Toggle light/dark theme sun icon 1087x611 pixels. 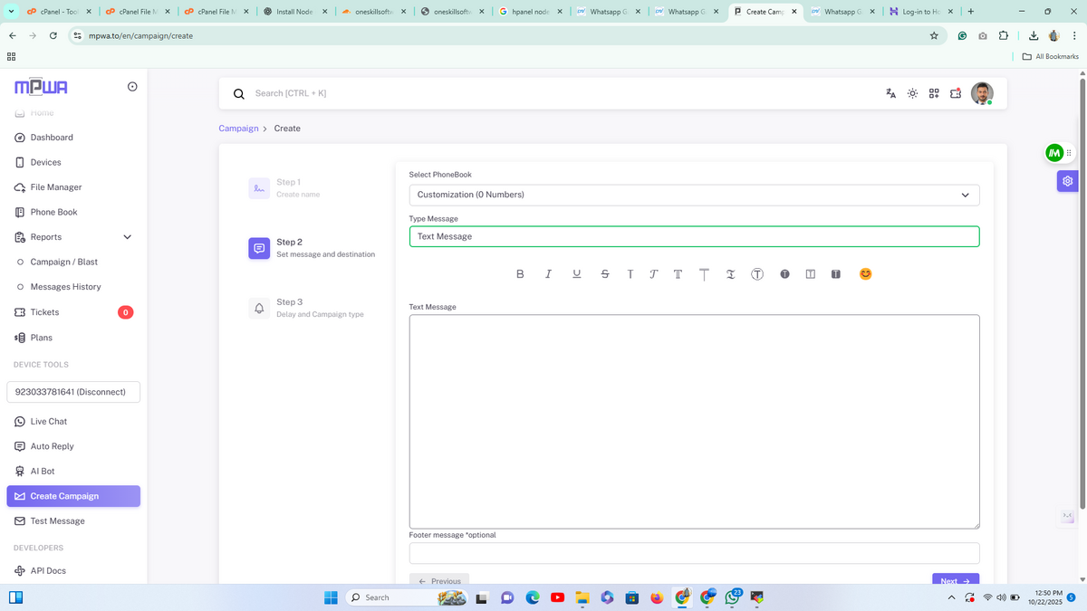click(x=912, y=93)
